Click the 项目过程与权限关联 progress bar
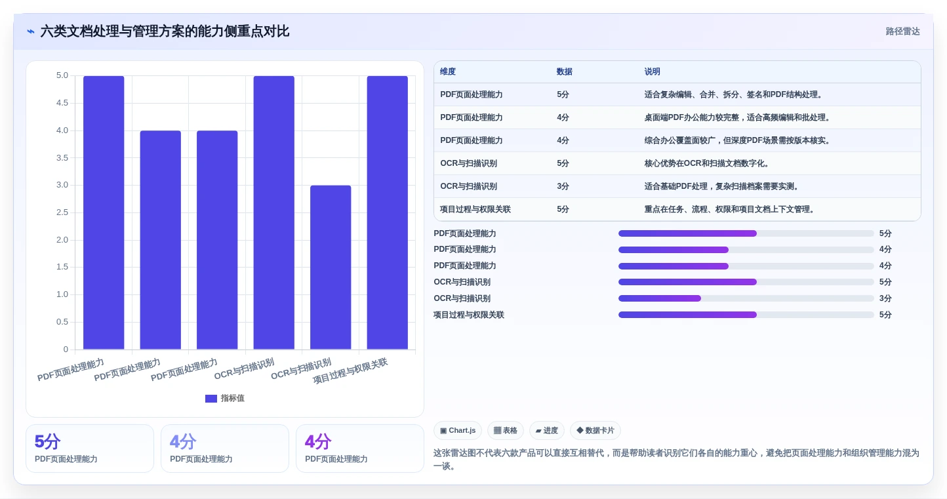This screenshot has width=947, height=499. (x=746, y=315)
